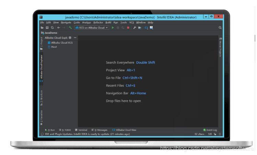This screenshot has height=155, width=257.
Task: Open the File menu
Action: (x=42, y=22)
